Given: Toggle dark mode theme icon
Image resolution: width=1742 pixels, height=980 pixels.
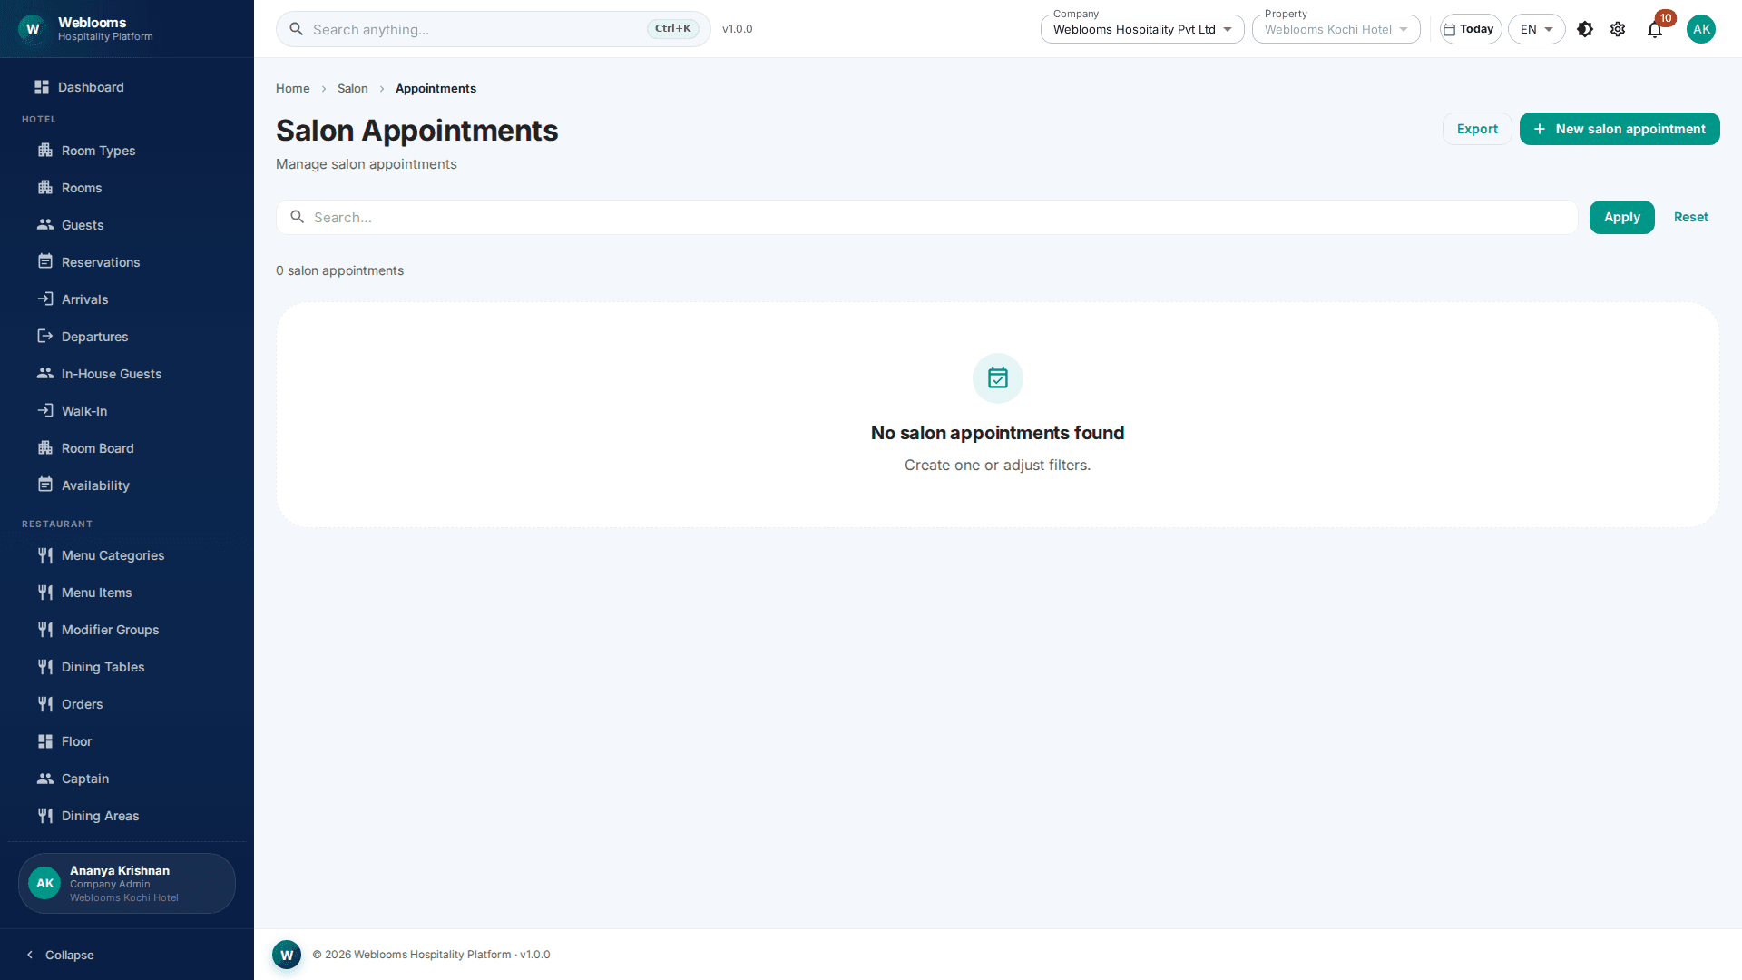Looking at the screenshot, I should click(1585, 29).
